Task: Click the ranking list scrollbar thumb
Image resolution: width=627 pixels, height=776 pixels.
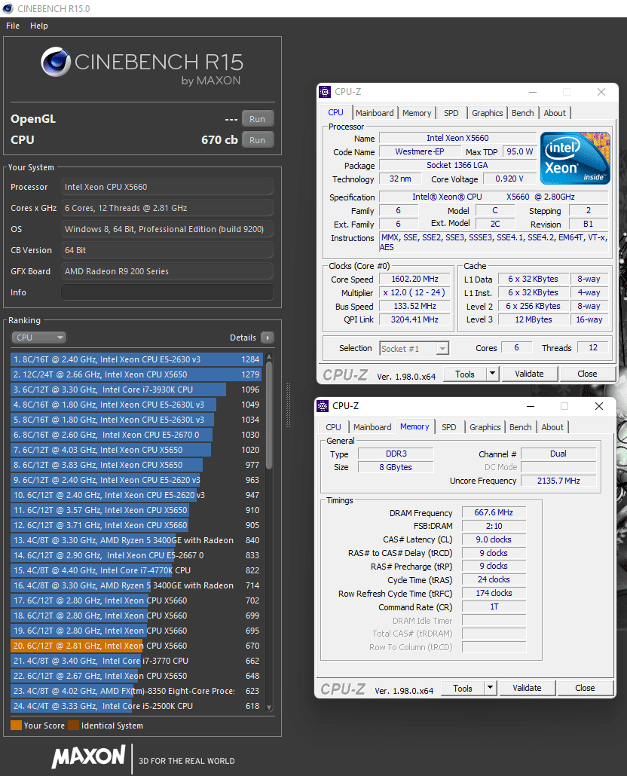Action: 269,416
